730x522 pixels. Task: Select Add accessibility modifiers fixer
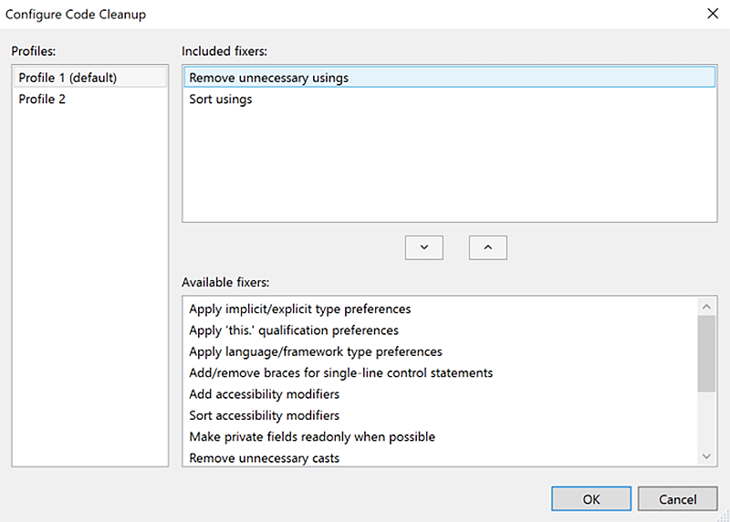click(x=264, y=394)
